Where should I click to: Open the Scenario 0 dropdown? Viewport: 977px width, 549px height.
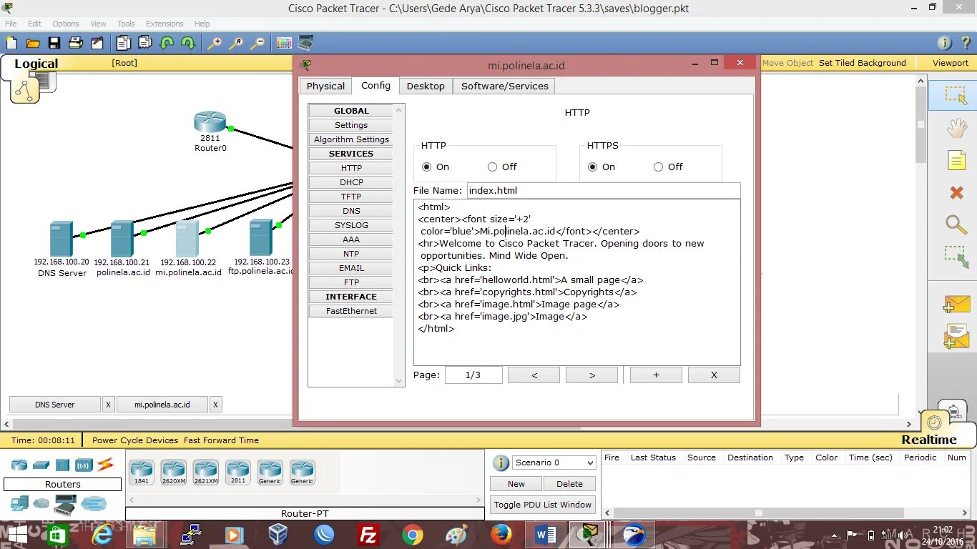pyautogui.click(x=554, y=463)
